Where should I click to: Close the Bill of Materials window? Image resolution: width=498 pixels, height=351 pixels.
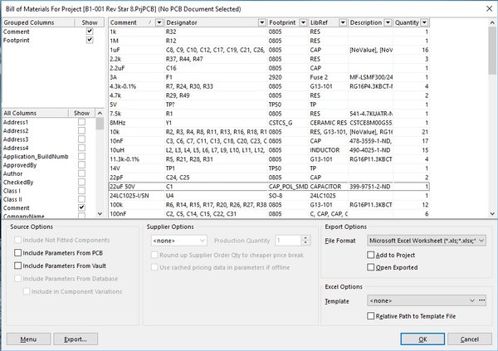click(x=489, y=9)
